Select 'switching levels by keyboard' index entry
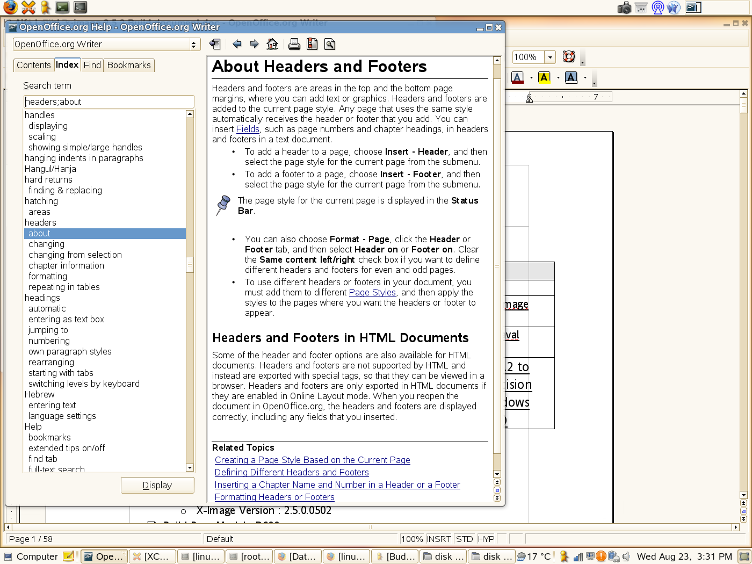This screenshot has width=752, height=564. pos(84,384)
